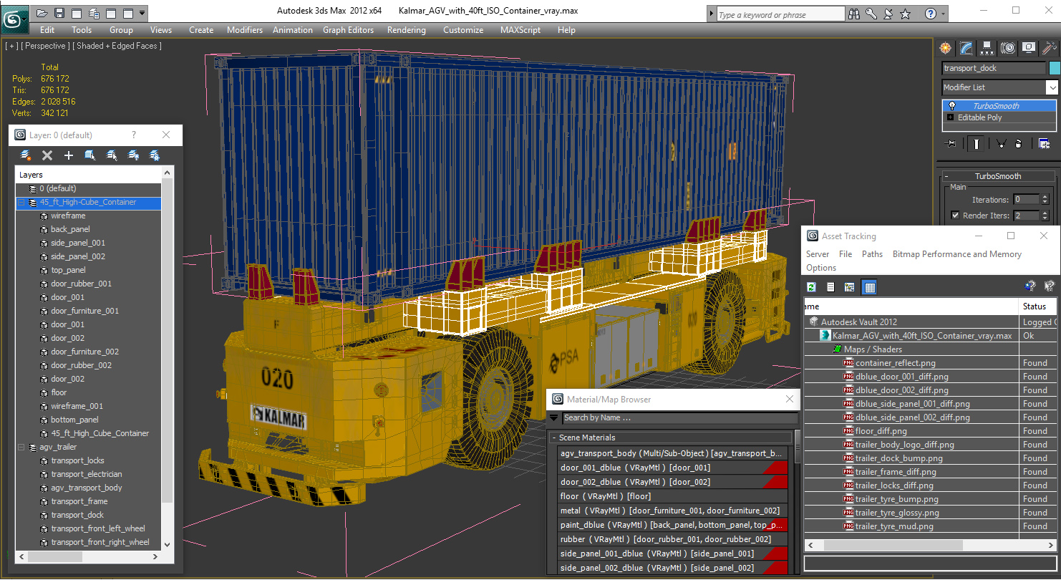Switch Asset Tracking to Tree View icon
Screen dimensions: 1061x580
tap(850, 287)
